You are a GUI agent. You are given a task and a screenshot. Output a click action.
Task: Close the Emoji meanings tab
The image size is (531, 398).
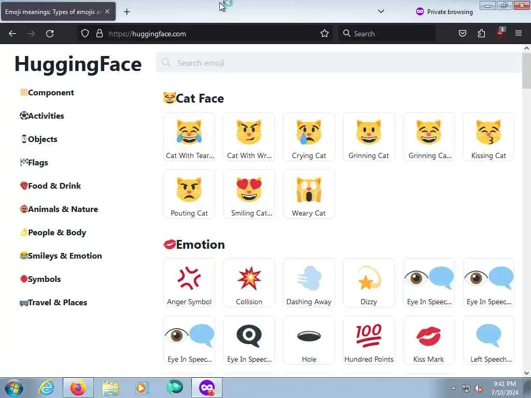coord(107,11)
